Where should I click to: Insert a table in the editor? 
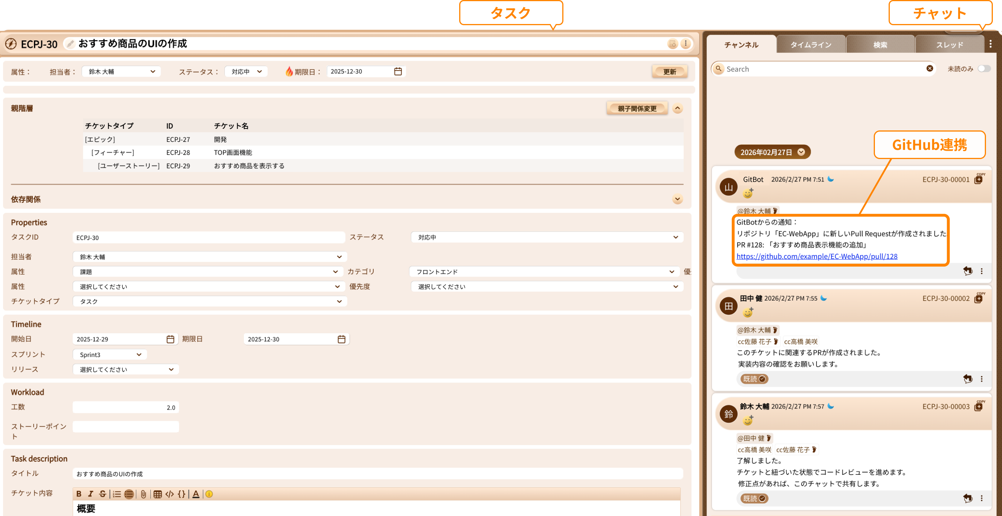point(157,494)
